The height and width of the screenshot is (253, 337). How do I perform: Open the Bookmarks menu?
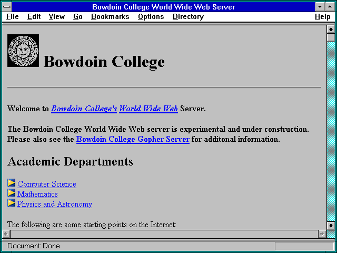(110, 17)
